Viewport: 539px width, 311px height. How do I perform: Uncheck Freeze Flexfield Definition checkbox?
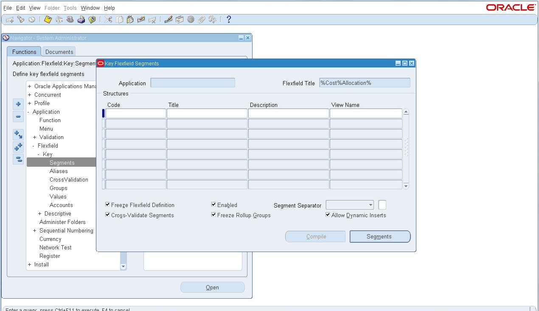(108, 205)
